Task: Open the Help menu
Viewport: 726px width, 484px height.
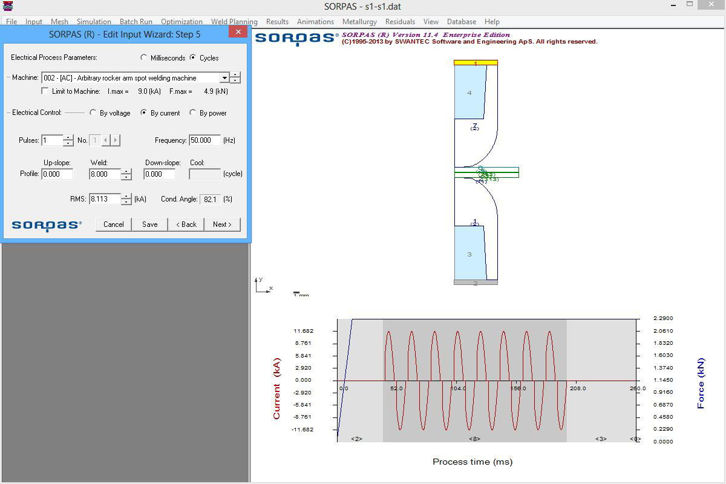Action: point(492,22)
